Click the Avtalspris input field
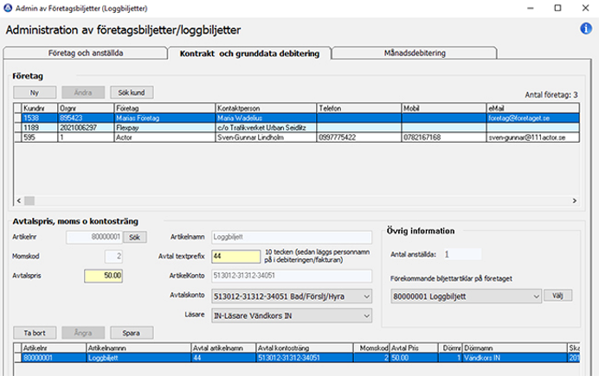This screenshot has height=376, width=599. click(103, 276)
